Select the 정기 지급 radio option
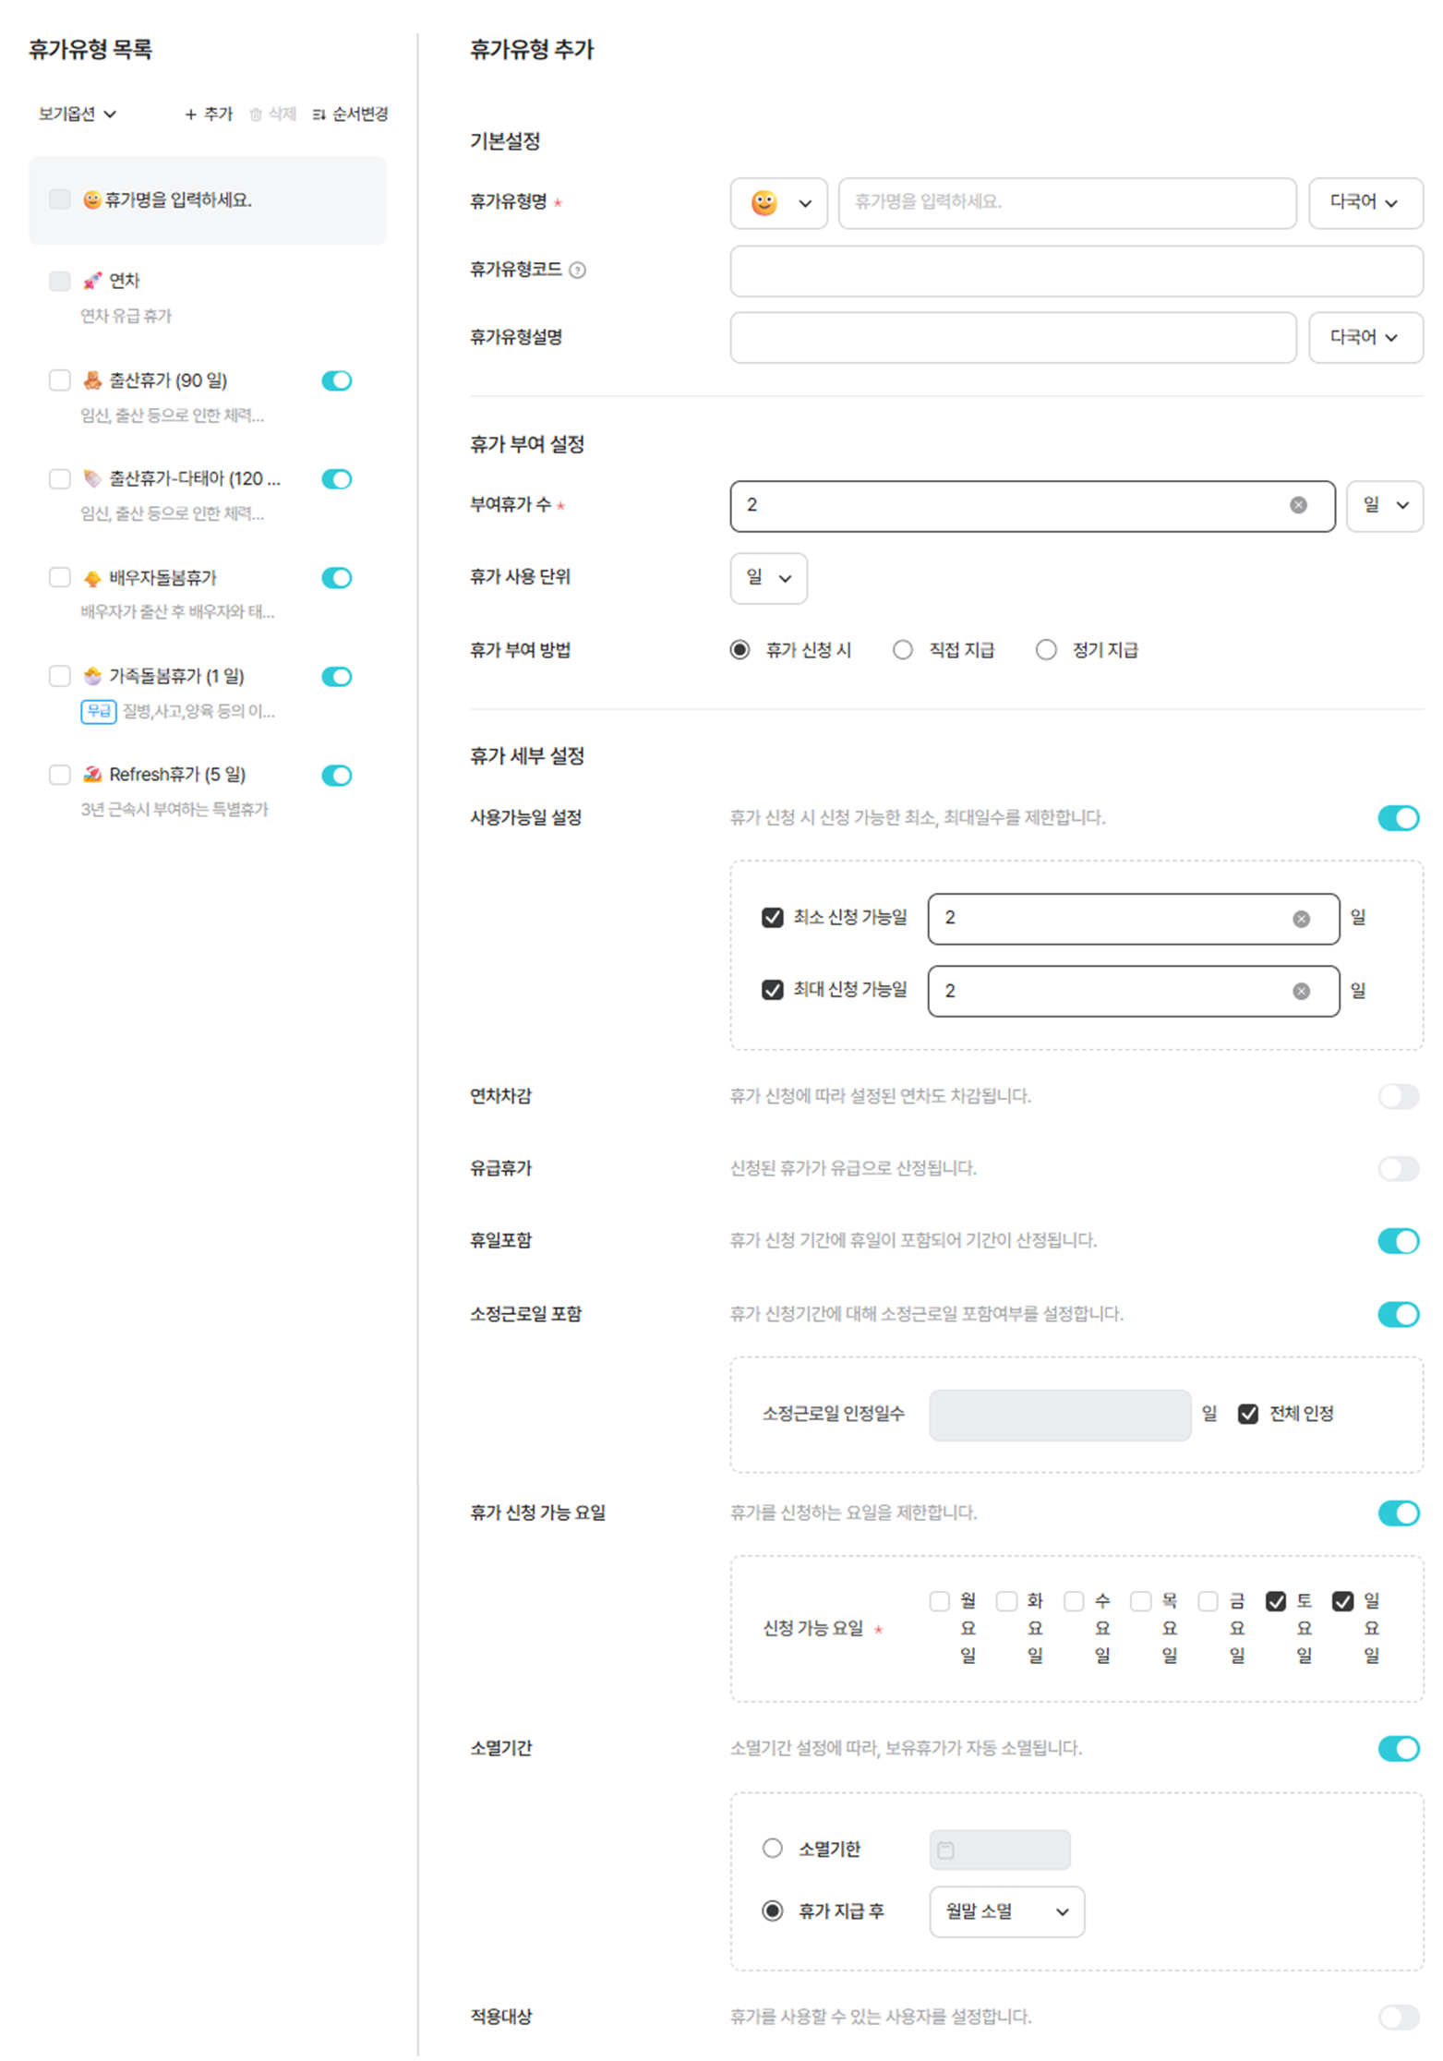The width and height of the screenshot is (1443, 2061). pos(1045,650)
